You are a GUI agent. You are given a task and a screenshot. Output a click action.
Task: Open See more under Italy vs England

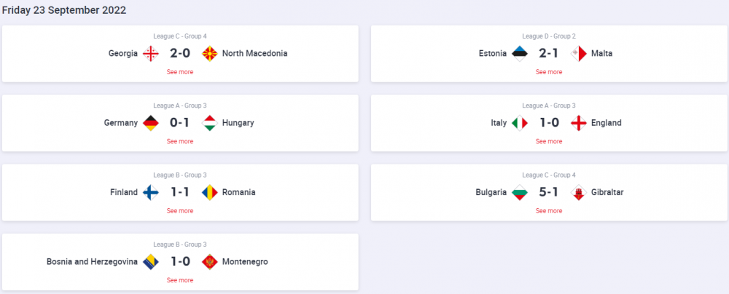pyautogui.click(x=549, y=141)
